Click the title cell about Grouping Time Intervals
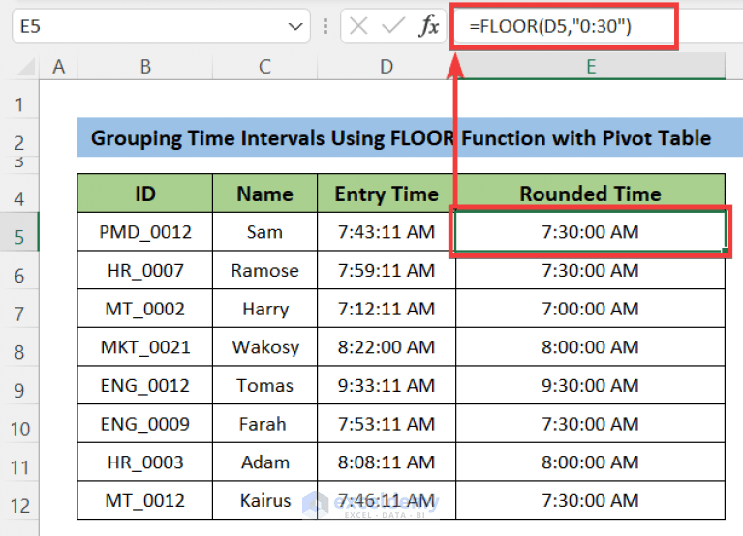This screenshot has width=743, height=536. (x=410, y=137)
